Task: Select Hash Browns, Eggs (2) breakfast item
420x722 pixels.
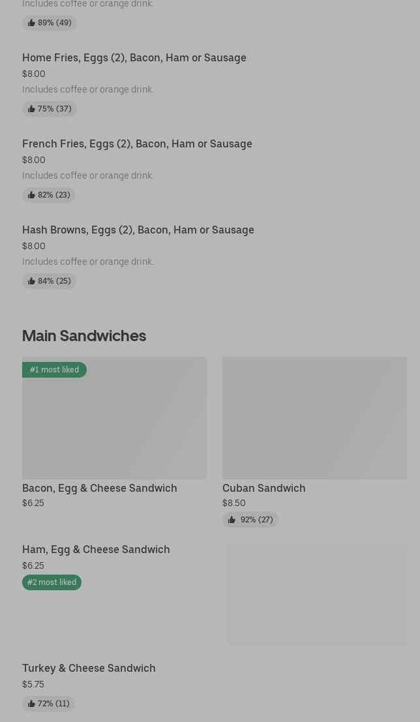Action: tap(138, 230)
